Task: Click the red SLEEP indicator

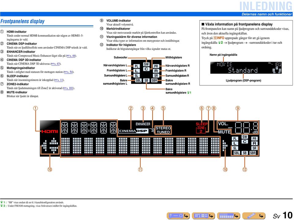Action: click(202, 124)
